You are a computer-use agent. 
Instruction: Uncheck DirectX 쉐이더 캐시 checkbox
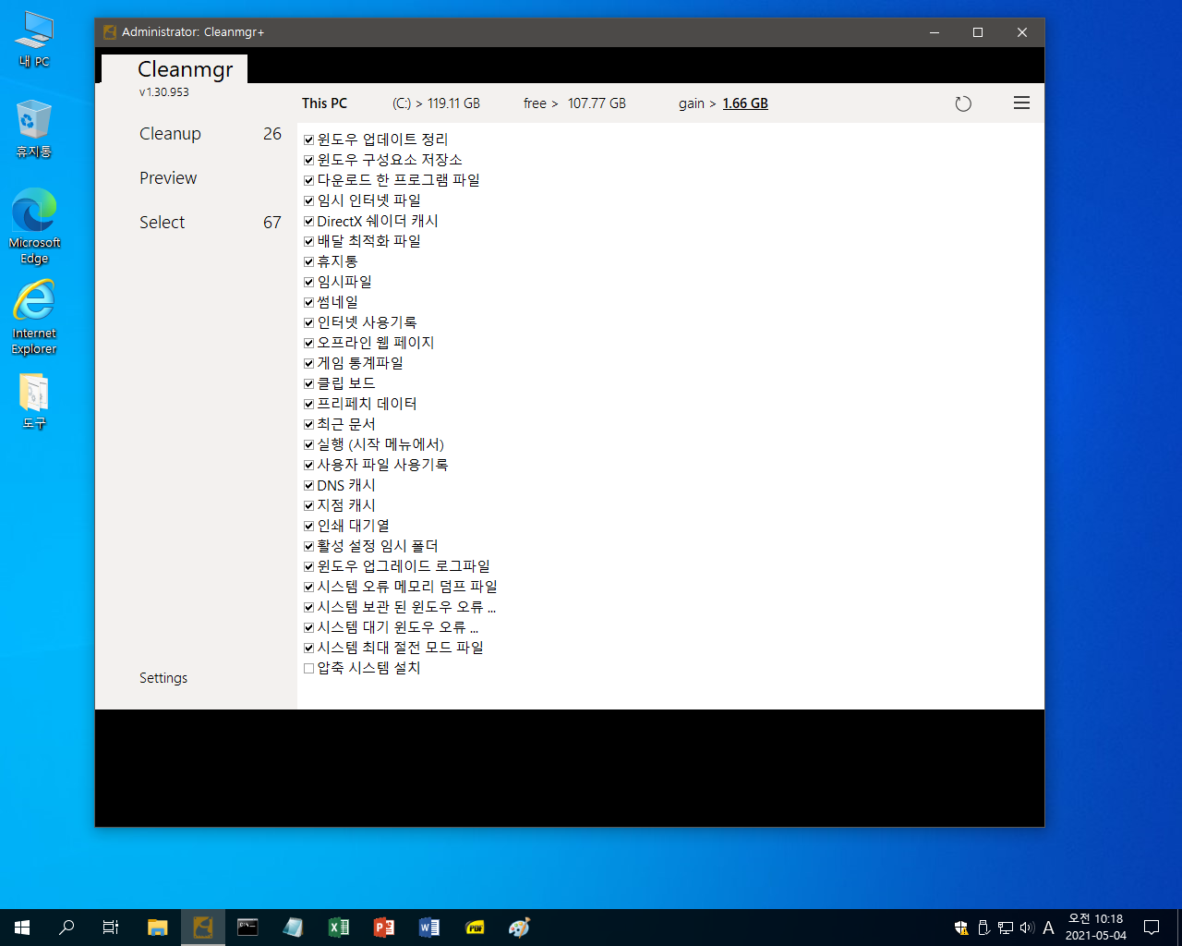click(x=309, y=222)
